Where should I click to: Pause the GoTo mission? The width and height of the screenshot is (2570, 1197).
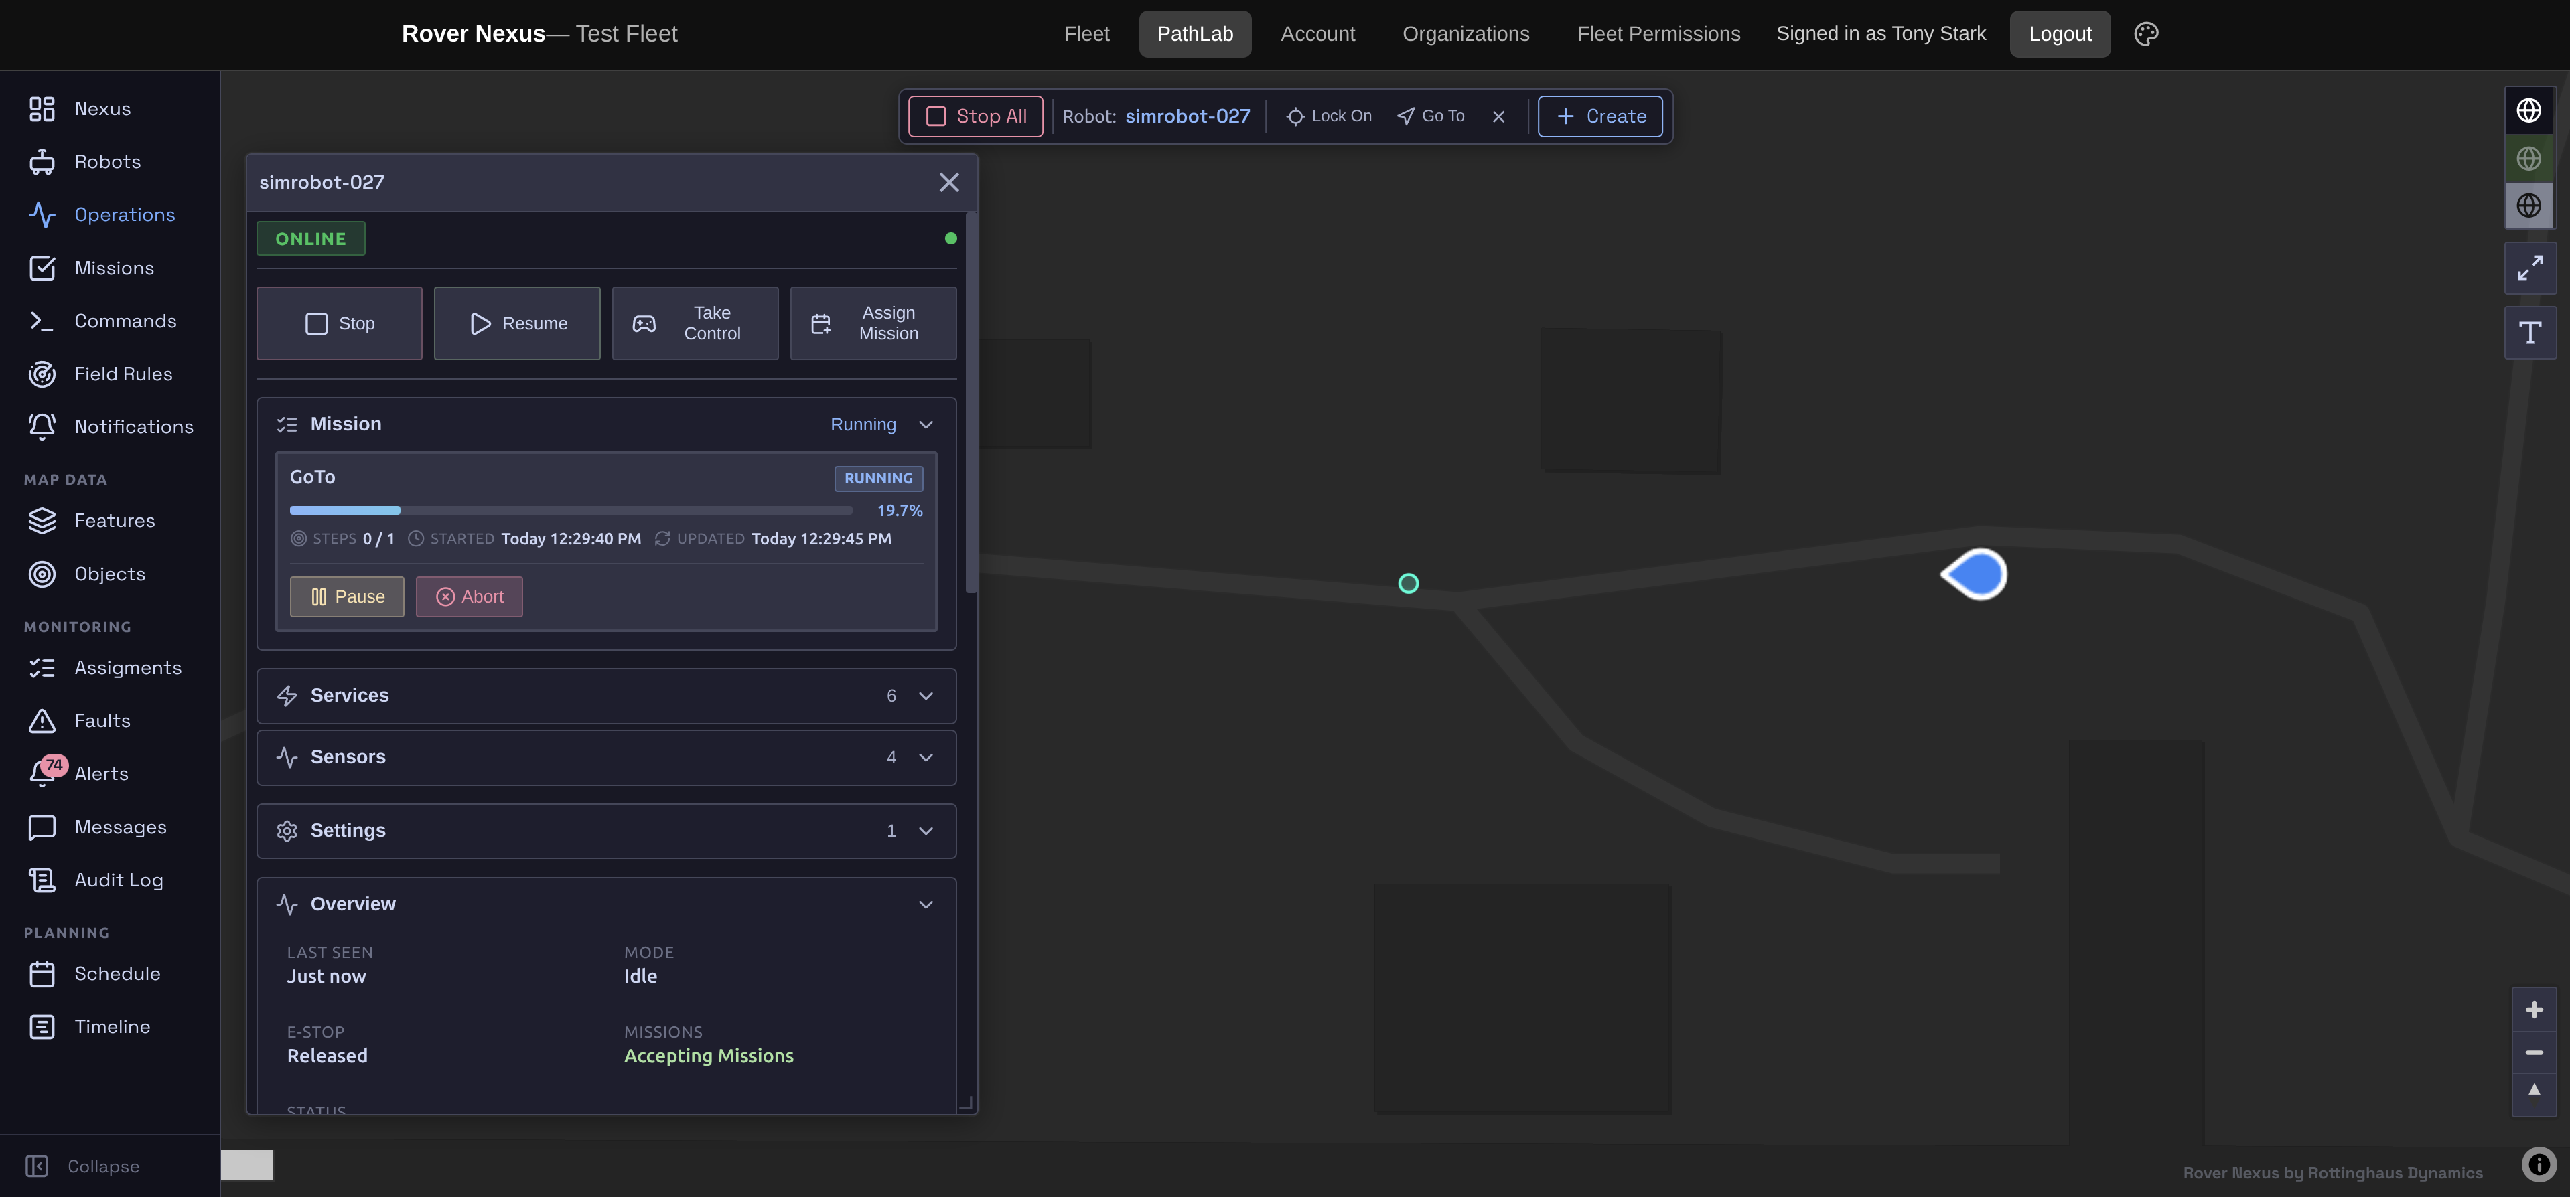tap(347, 596)
